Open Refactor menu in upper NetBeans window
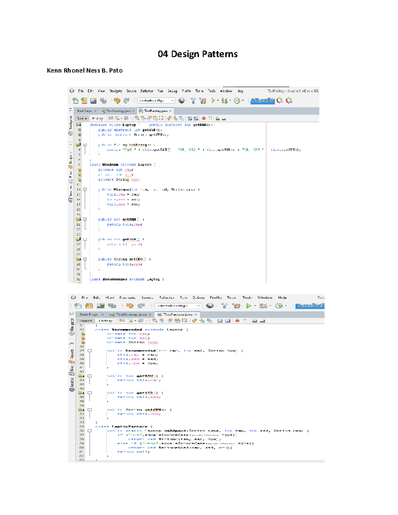The height and width of the screenshot is (515, 398). click(147, 91)
